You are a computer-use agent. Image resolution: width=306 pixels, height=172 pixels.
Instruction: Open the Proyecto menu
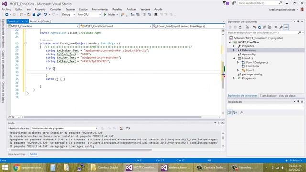point(40,9)
